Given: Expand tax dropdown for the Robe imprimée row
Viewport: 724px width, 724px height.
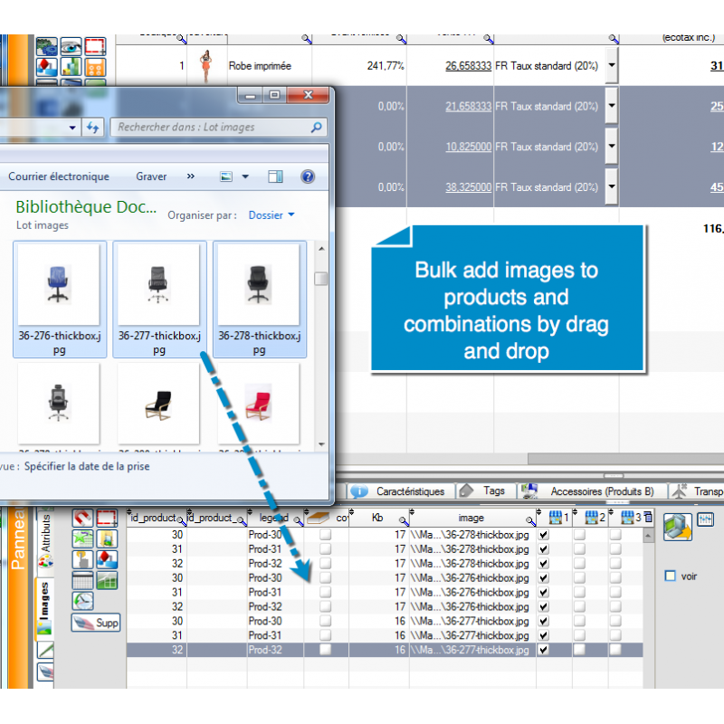Looking at the screenshot, I should [x=612, y=66].
